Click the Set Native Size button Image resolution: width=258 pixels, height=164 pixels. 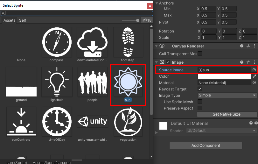[227, 114]
